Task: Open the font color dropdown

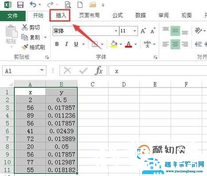Action: pyautogui.click(x=136, y=44)
